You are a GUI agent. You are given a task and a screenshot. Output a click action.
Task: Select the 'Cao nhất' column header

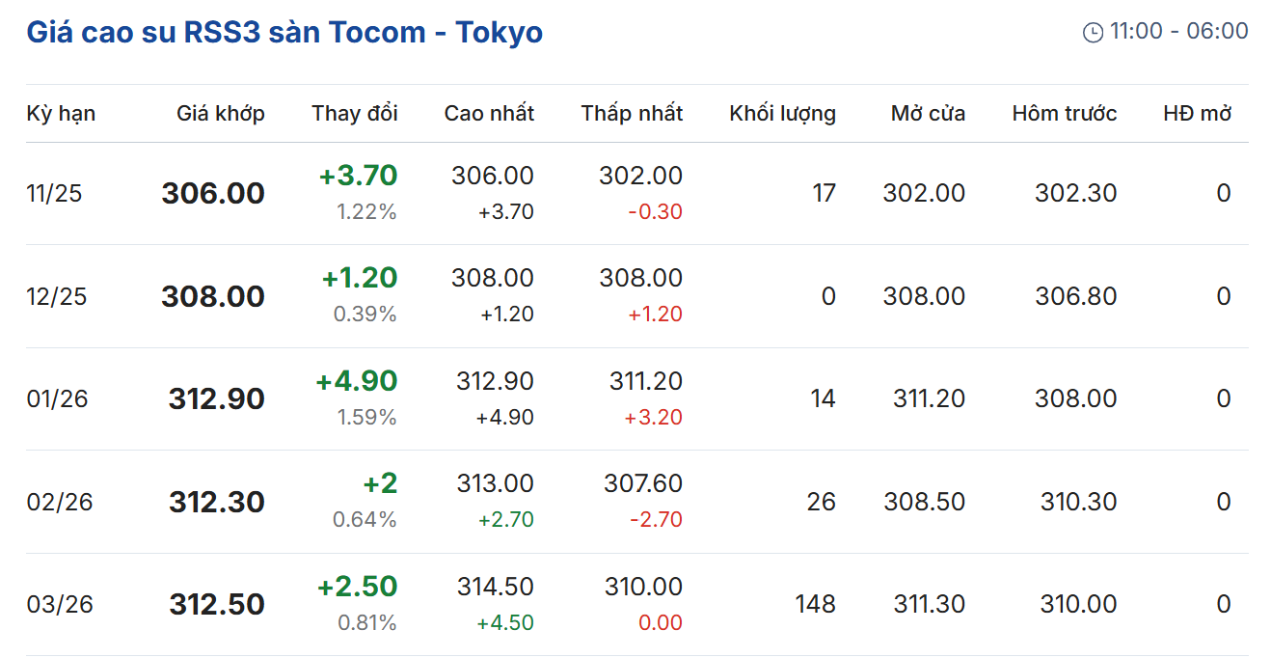coord(489,113)
